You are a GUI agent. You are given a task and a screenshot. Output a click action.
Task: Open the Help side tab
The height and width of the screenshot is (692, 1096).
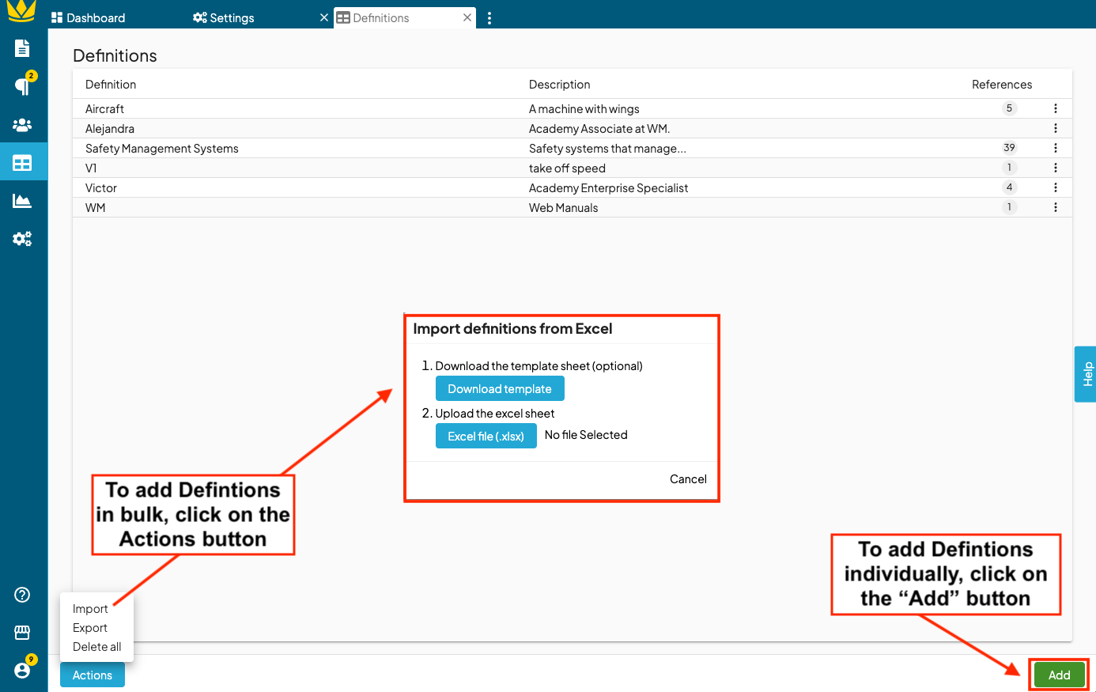click(x=1086, y=374)
